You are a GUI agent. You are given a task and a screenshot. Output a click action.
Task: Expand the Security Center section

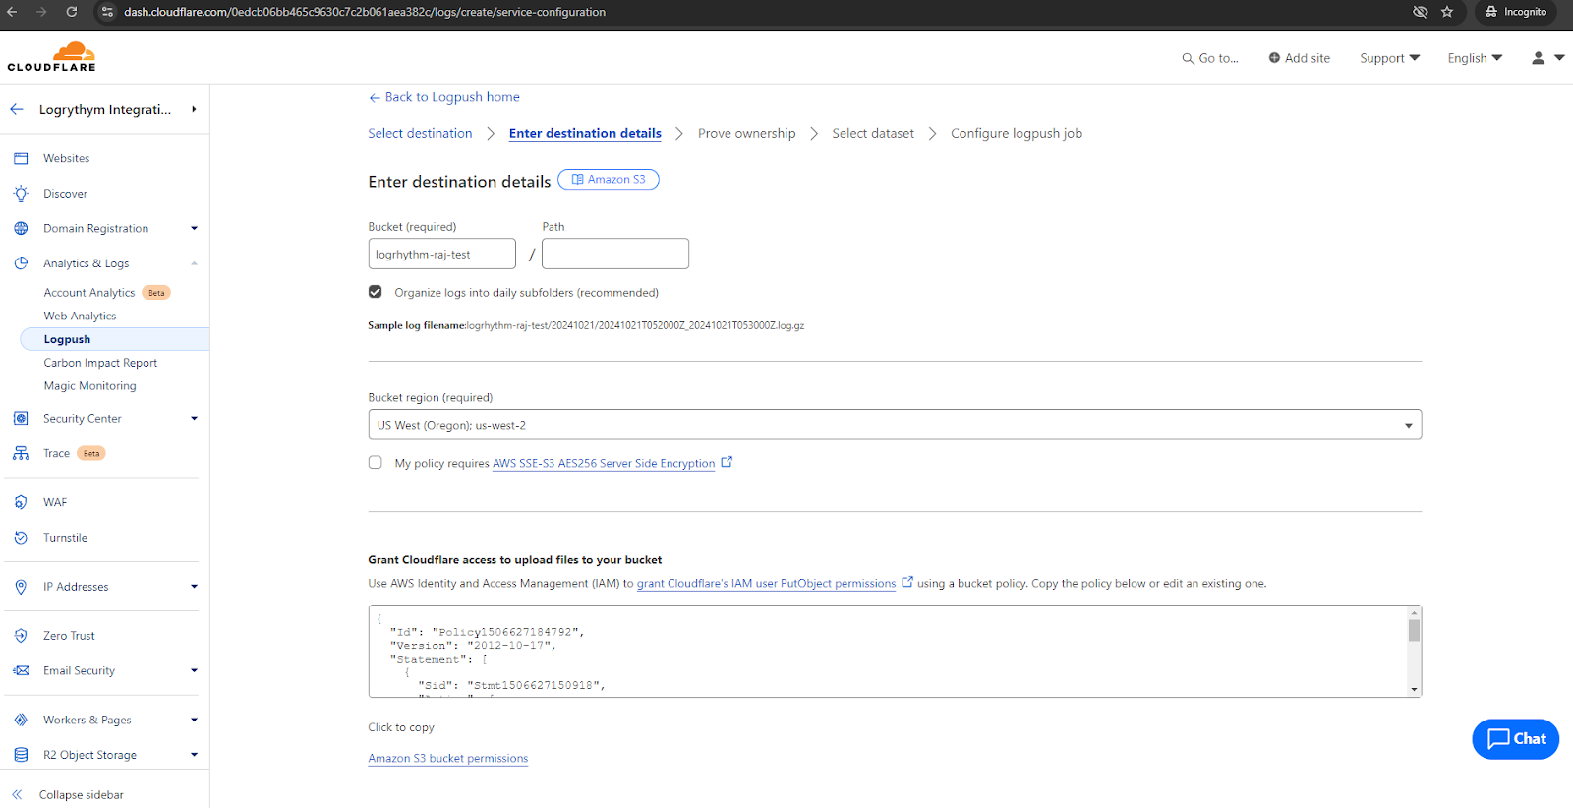pos(194,419)
